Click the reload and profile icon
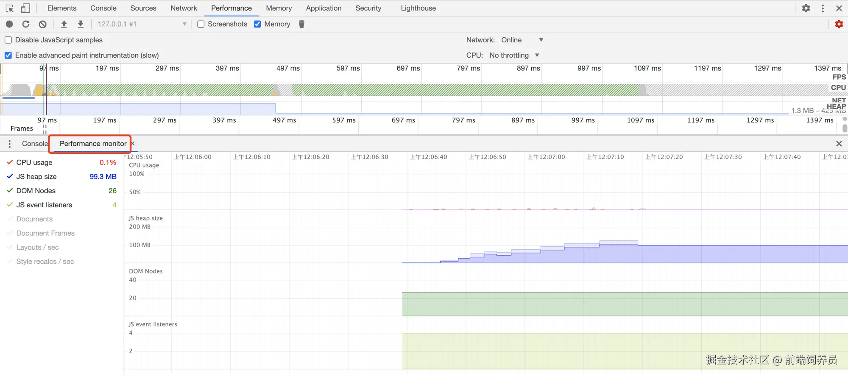 26,24
